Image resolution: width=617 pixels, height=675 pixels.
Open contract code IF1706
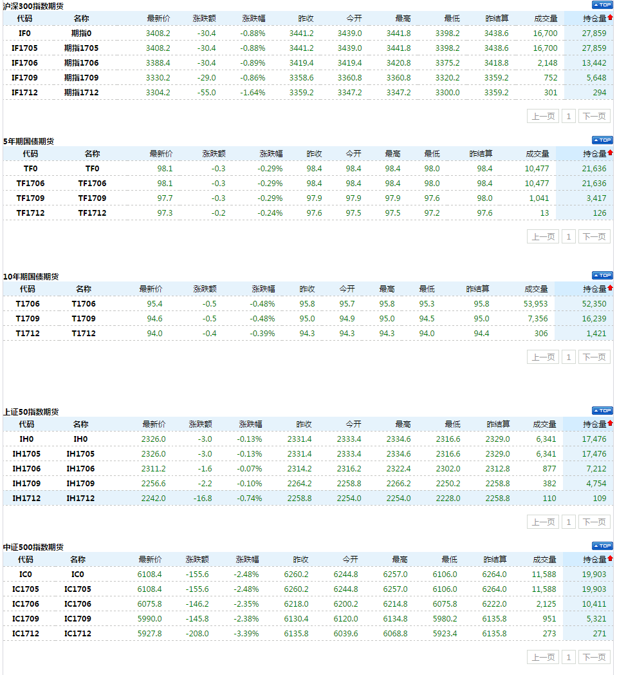point(24,63)
